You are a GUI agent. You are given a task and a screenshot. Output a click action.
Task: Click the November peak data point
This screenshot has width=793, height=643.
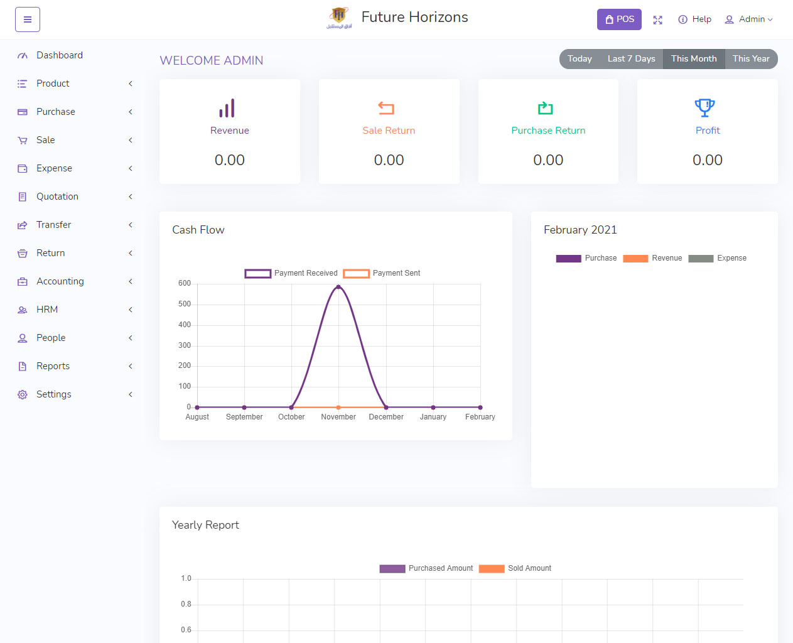click(x=338, y=287)
